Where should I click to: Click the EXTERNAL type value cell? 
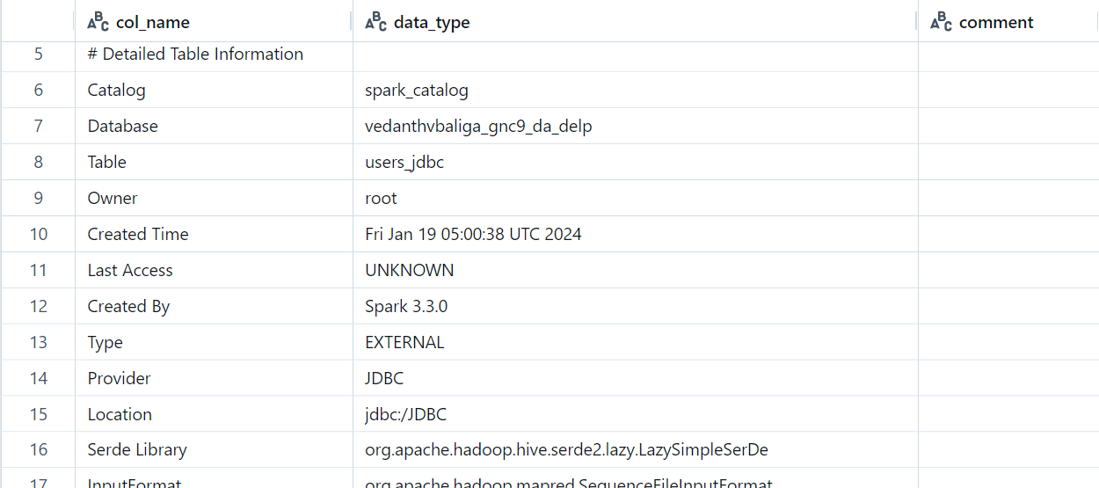pos(636,342)
